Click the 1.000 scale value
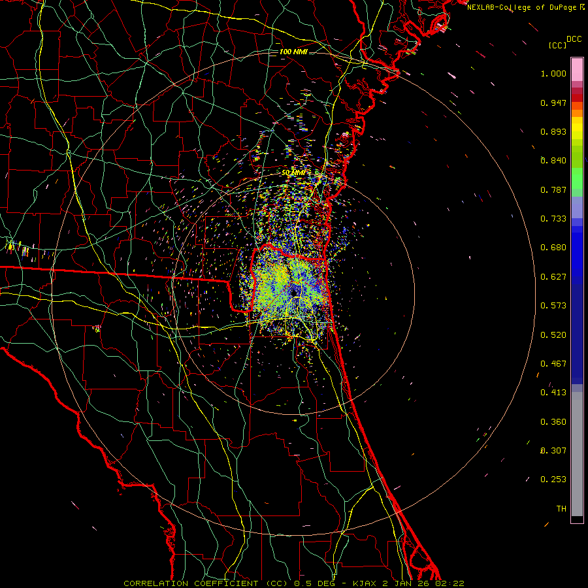 [x=553, y=73]
